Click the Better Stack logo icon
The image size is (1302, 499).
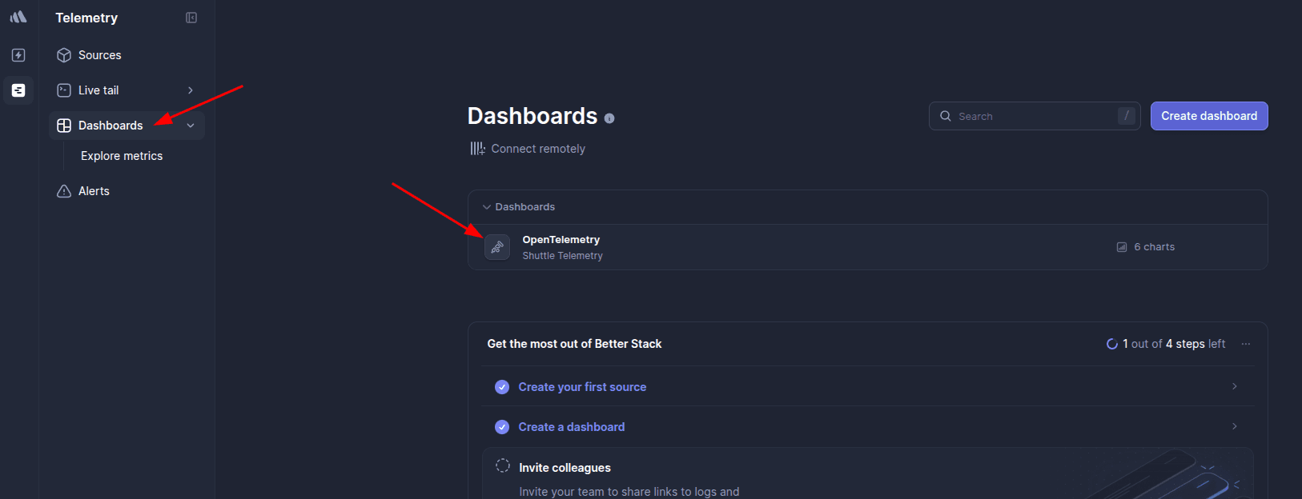coord(18,17)
